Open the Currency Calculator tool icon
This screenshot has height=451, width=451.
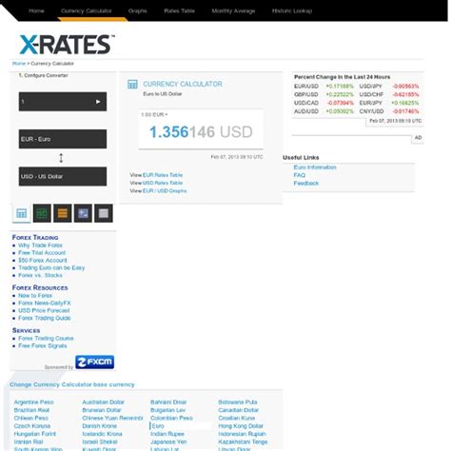click(22, 213)
